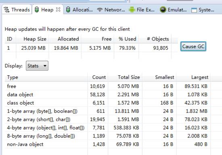The width and height of the screenshot is (222, 155).
Task: Click the System Information window icon
Action: [194, 10]
